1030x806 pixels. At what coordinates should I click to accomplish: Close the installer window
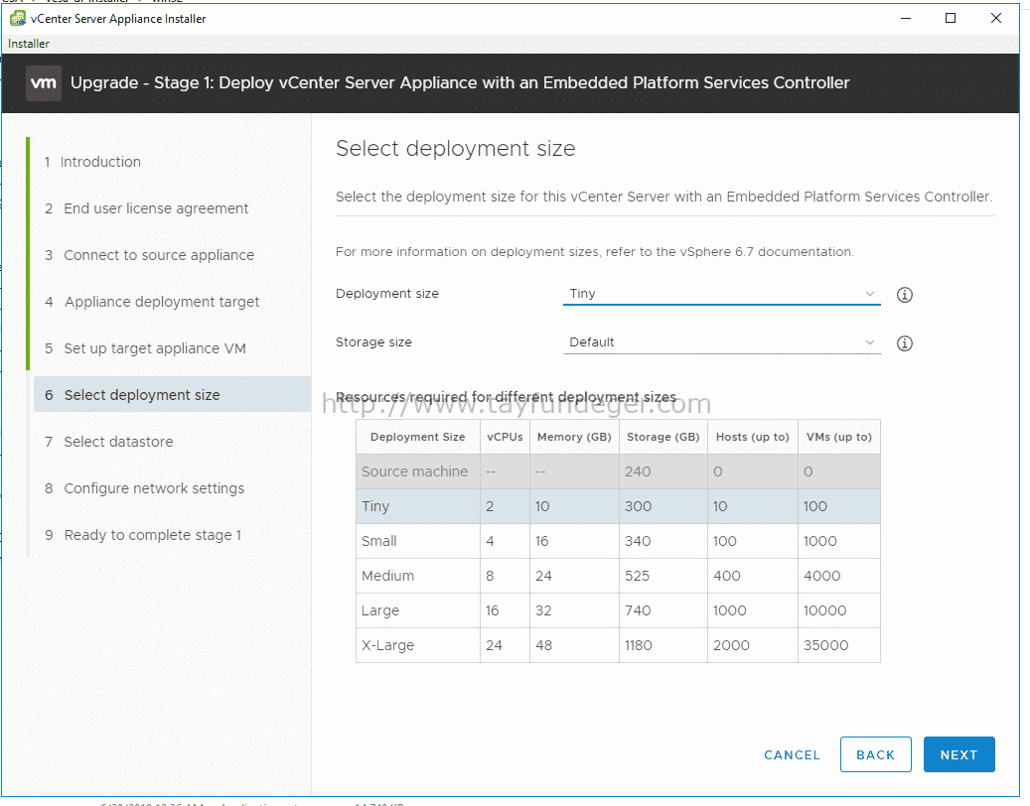996,19
